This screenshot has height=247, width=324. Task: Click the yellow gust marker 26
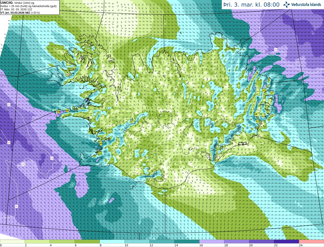pos(67,111)
